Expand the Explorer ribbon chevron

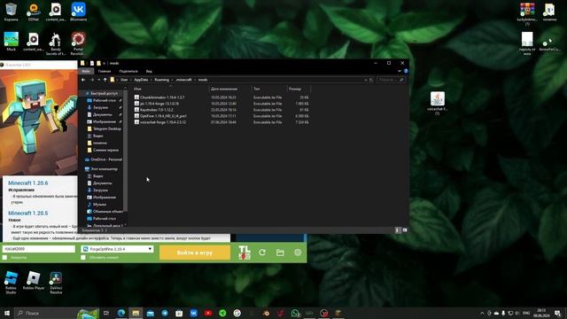400,71
